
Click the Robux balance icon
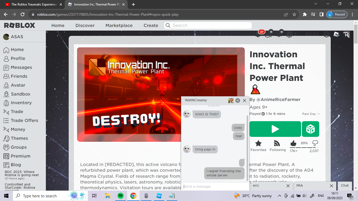289,34
